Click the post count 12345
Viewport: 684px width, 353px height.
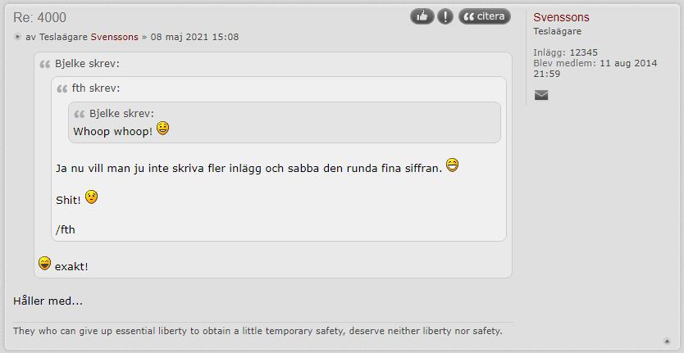coord(583,52)
